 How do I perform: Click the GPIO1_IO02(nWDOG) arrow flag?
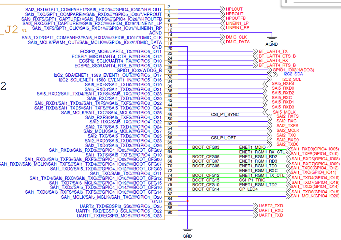(x=269, y=69)
